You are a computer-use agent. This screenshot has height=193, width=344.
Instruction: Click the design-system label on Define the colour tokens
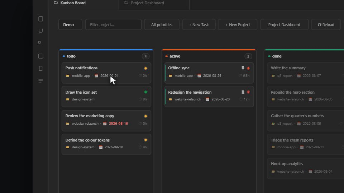click(83, 147)
